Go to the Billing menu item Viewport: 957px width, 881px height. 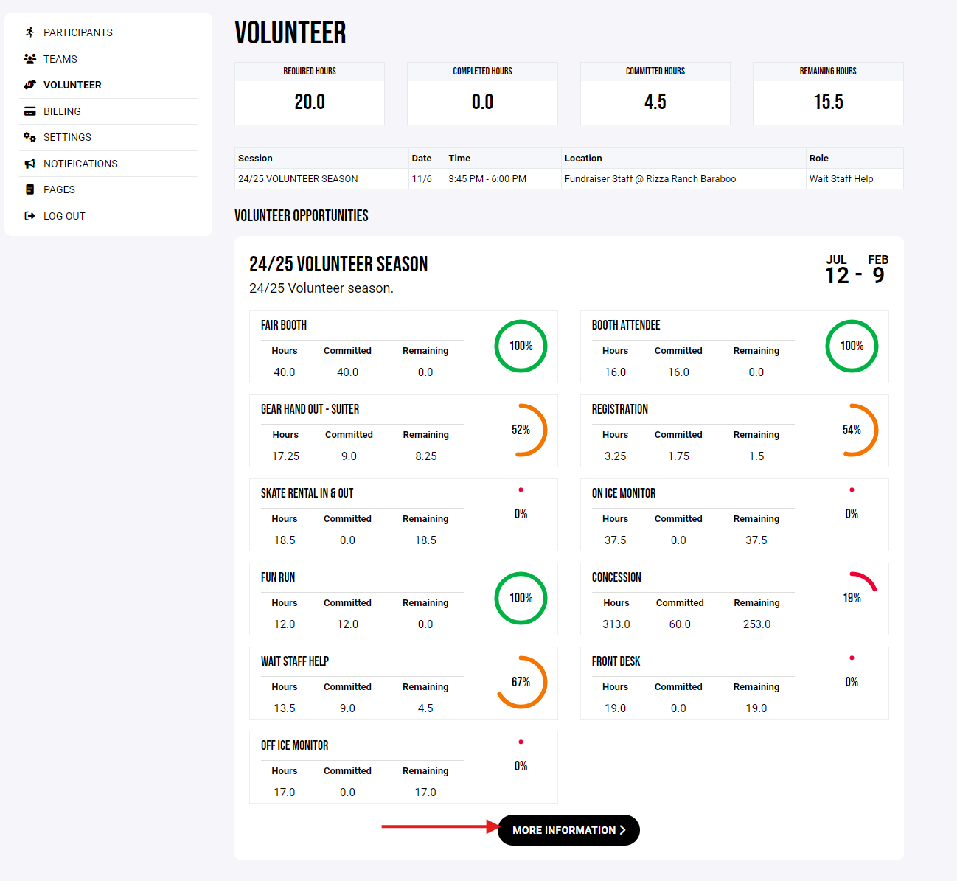tap(62, 111)
